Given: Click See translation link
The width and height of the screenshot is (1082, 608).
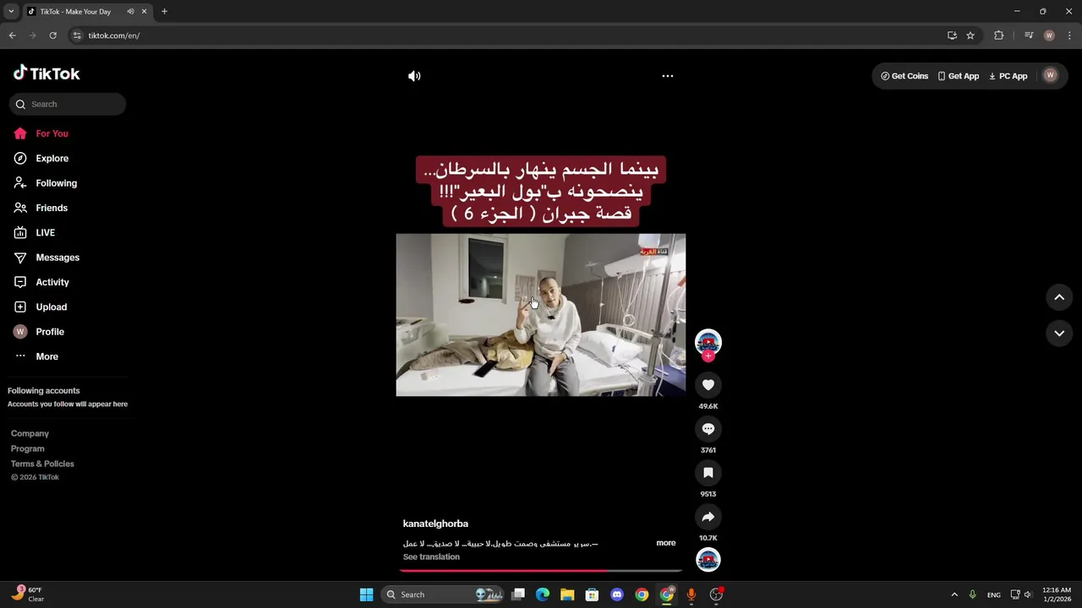Looking at the screenshot, I should 431,557.
